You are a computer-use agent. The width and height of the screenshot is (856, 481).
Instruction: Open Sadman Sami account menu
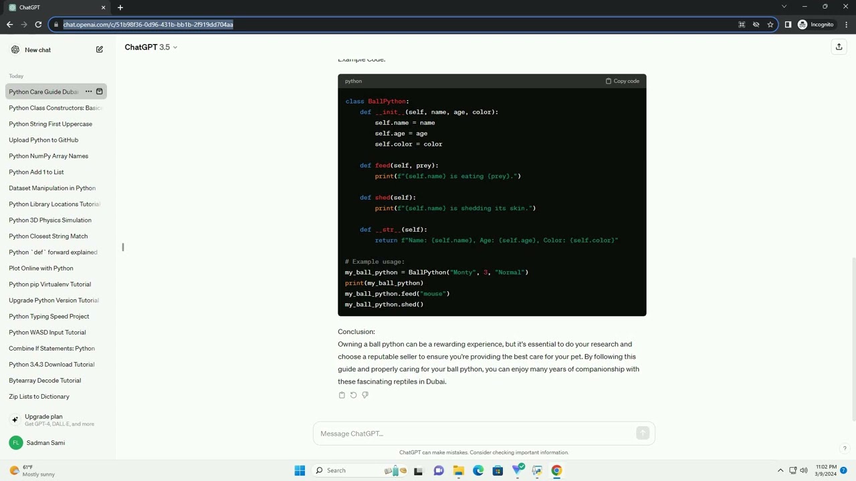click(56, 443)
